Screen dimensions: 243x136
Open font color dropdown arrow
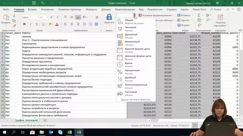pos(60,24)
